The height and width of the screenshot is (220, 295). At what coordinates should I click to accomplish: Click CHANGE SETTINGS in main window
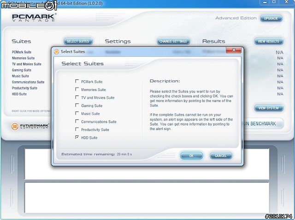[173, 41]
